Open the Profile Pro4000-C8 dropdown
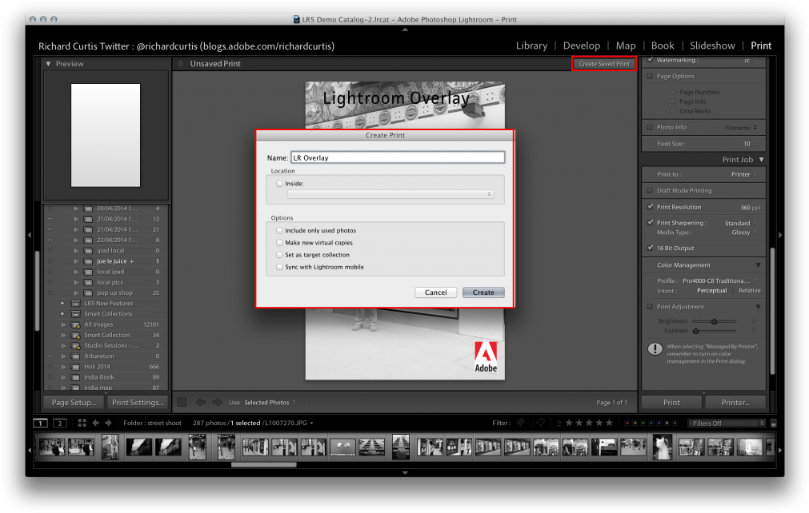 click(x=719, y=280)
